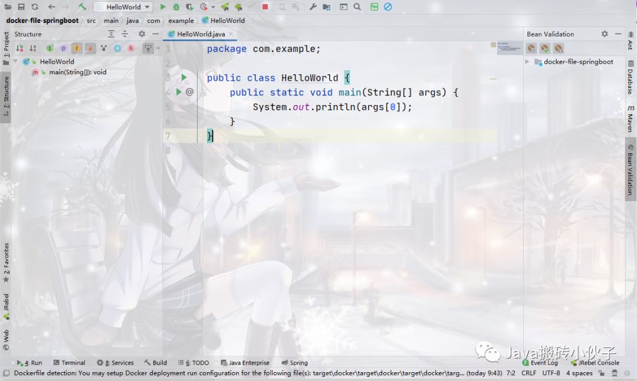637x381 pixels.
Task: Expand hidden Structure toolbar items with double chevron
Action: coord(157,48)
